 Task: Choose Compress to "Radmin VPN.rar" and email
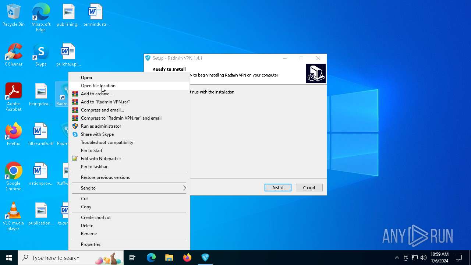(x=129, y=118)
